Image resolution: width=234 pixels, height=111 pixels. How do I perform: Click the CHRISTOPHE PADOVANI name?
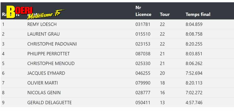point(52,44)
